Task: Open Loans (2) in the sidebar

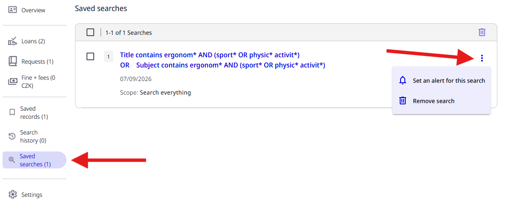Action: point(33,41)
